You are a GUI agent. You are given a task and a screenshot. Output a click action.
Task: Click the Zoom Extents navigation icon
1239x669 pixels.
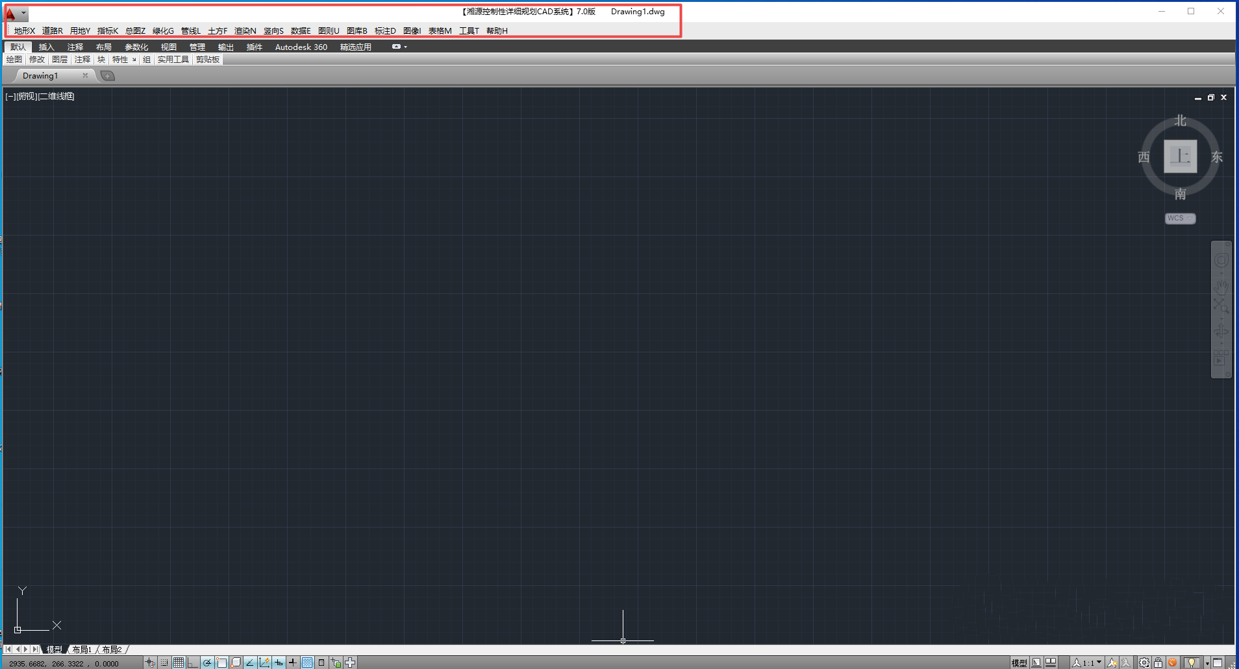click(1221, 306)
